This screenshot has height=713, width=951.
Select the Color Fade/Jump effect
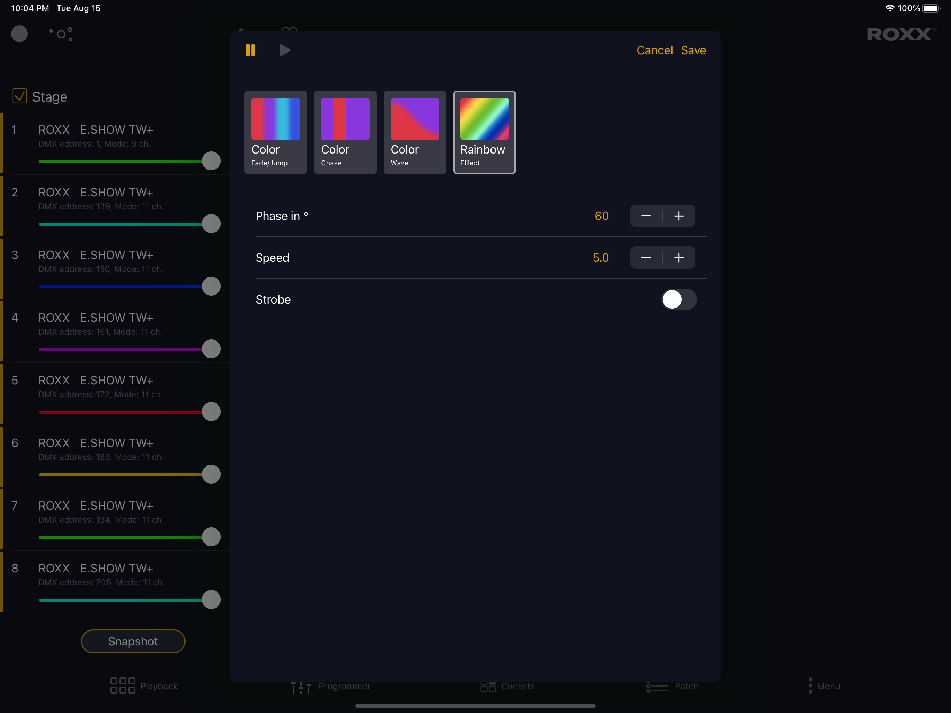coord(276,132)
